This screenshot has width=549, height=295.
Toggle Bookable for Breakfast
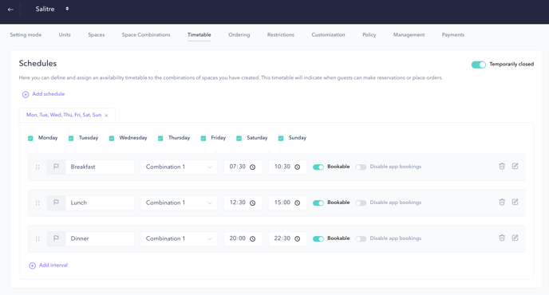[318, 167]
